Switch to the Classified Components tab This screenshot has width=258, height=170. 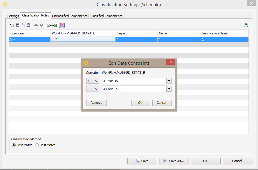106,16
